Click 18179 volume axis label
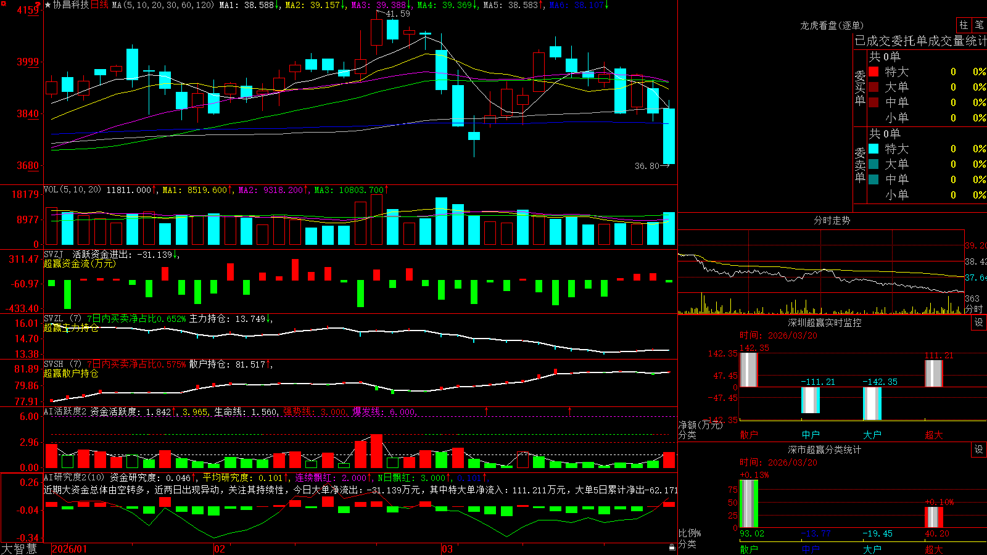Screen dimensions: 987x555 point(25,194)
